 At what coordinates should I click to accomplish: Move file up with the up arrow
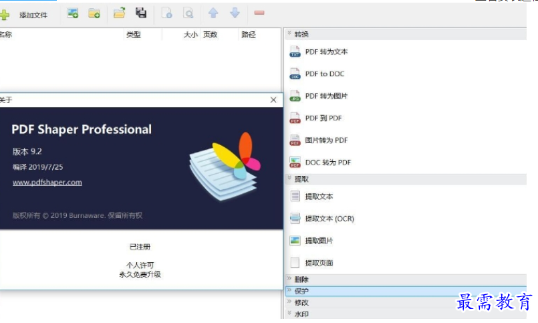click(x=213, y=13)
